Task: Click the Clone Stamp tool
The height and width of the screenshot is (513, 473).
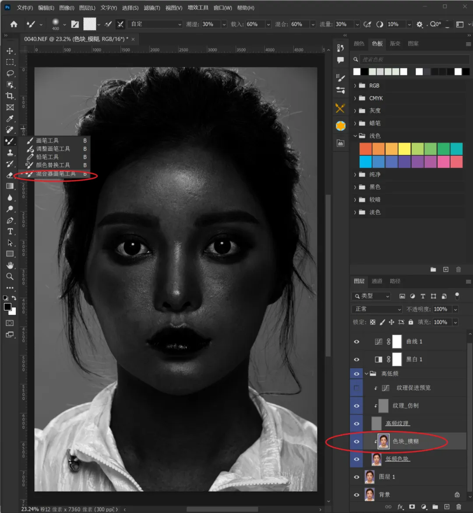Action: point(10,153)
